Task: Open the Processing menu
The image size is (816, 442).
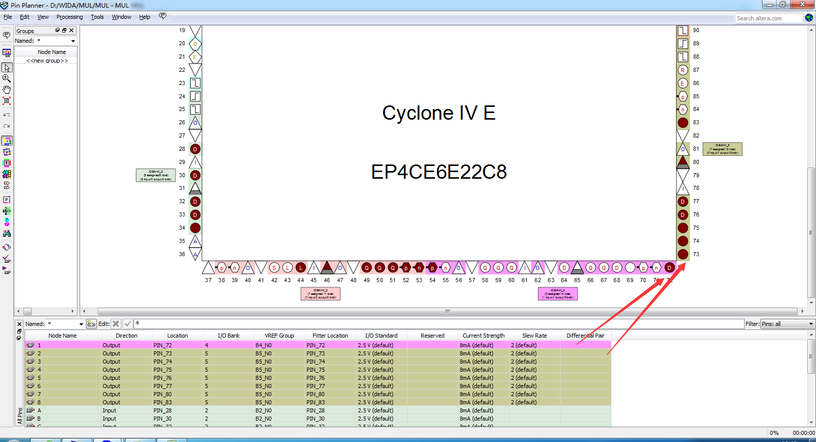Action: click(x=69, y=17)
